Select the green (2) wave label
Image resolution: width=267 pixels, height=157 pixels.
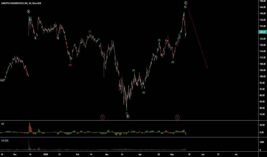(144, 92)
